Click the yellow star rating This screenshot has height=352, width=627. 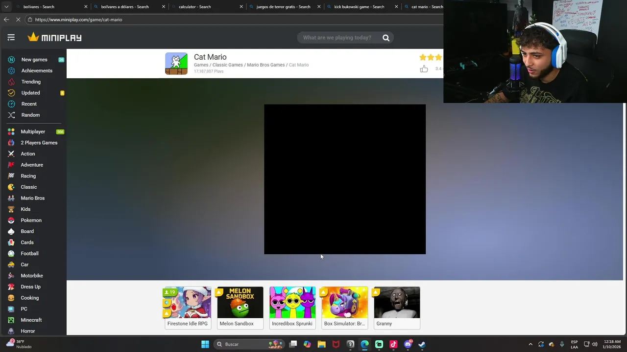(x=431, y=57)
